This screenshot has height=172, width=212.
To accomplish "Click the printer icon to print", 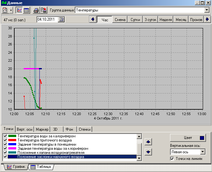I will [37, 10].
